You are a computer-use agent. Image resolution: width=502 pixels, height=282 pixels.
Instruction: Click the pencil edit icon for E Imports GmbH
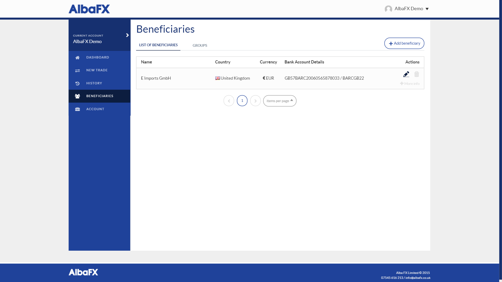[406, 74]
